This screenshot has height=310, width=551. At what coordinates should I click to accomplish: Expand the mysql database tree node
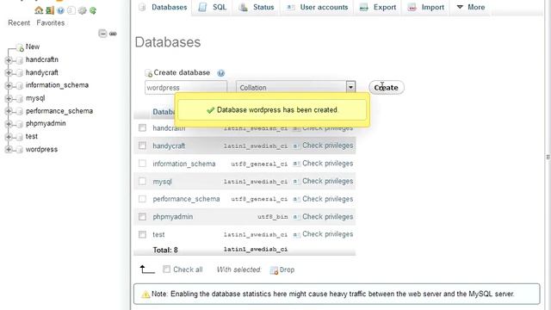tap(9, 98)
